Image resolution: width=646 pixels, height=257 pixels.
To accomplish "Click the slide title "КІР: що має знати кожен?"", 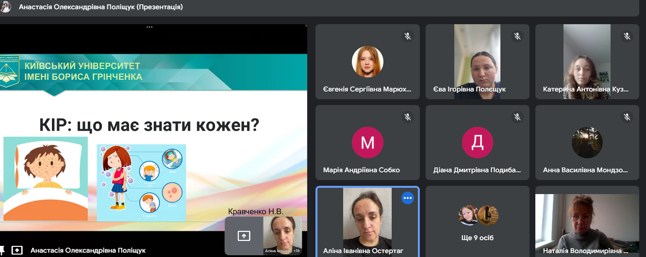I will point(149,125).
